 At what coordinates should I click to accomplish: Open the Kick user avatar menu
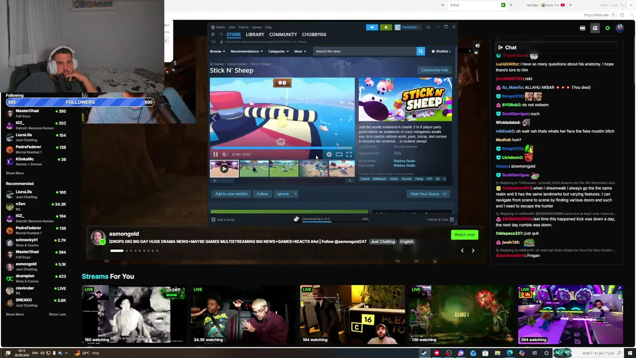coord(620,28)
